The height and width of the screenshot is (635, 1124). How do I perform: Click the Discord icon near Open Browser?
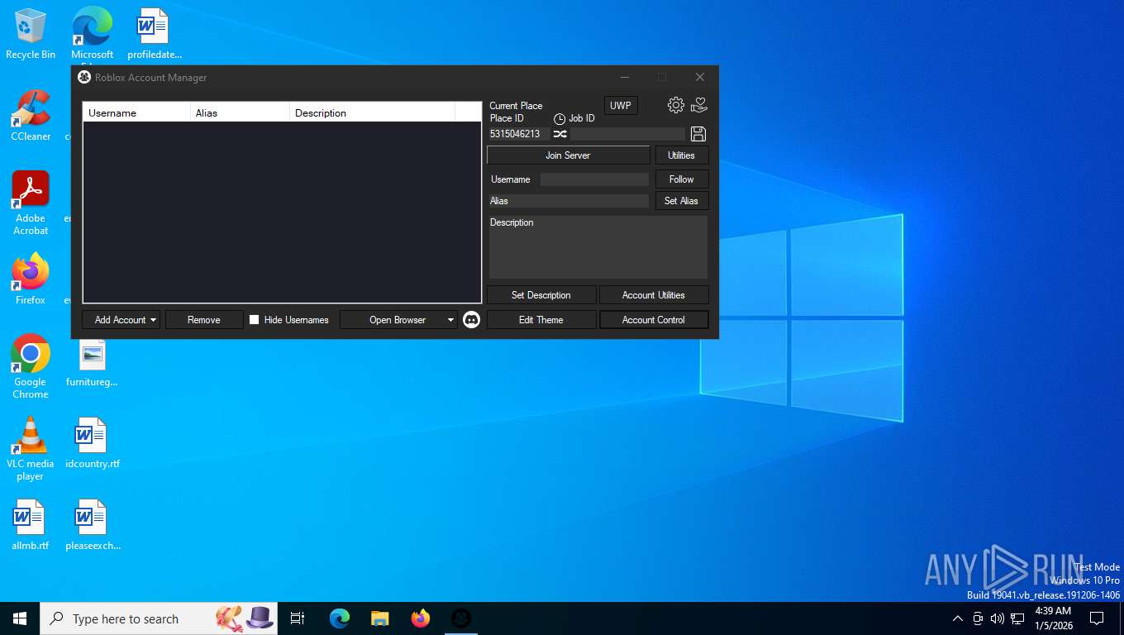point(472,320)
